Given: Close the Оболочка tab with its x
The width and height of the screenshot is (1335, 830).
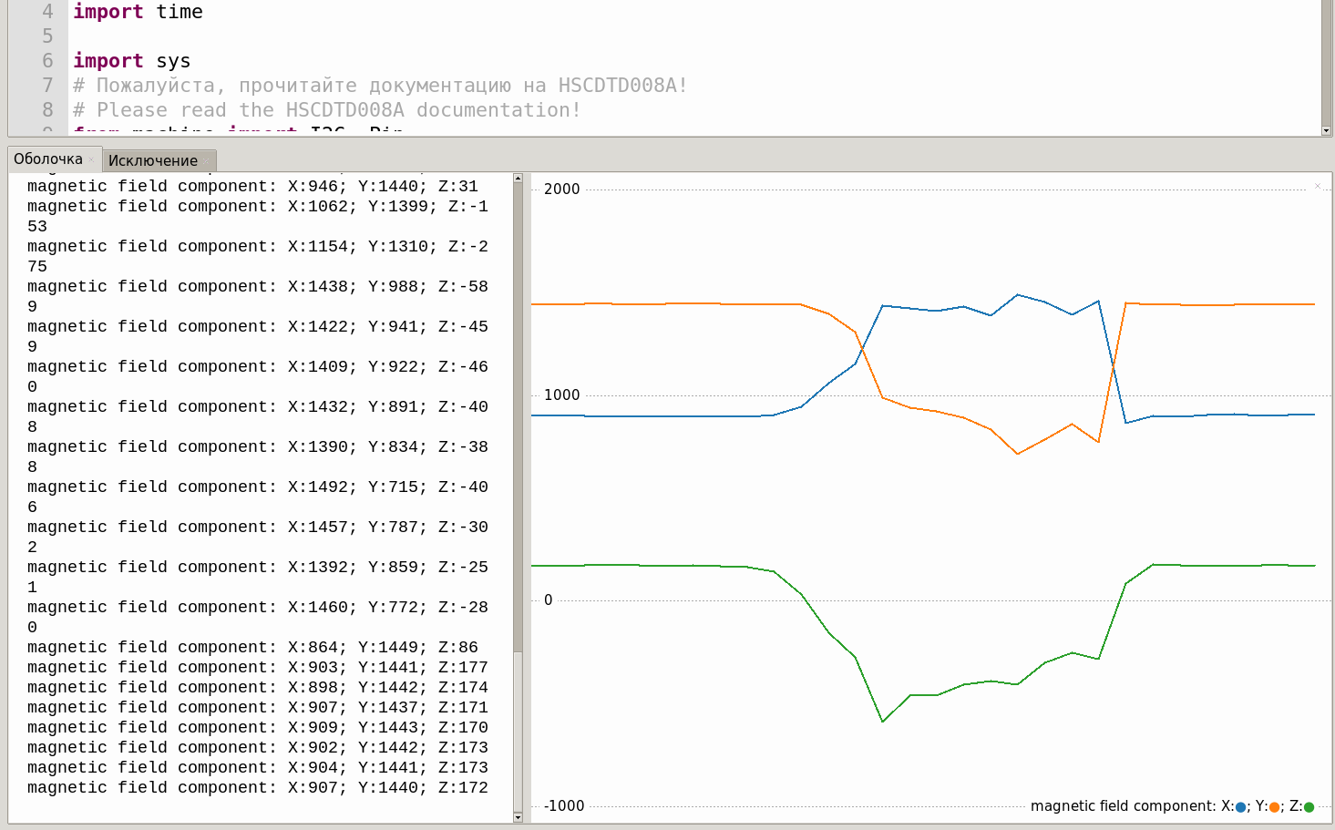Looking at the screenshot, I should coord(91,159).
